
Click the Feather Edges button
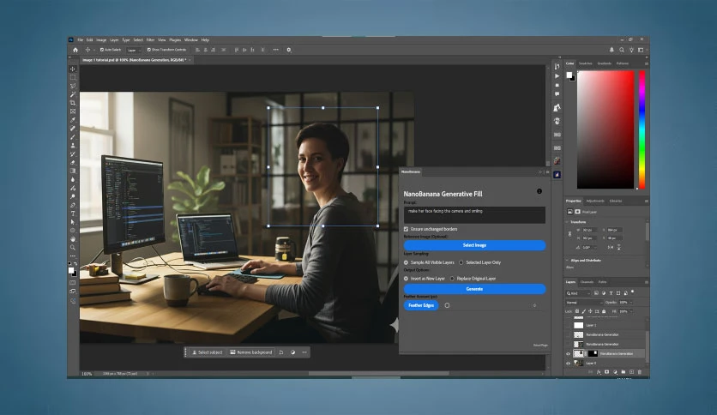point(421,305)
